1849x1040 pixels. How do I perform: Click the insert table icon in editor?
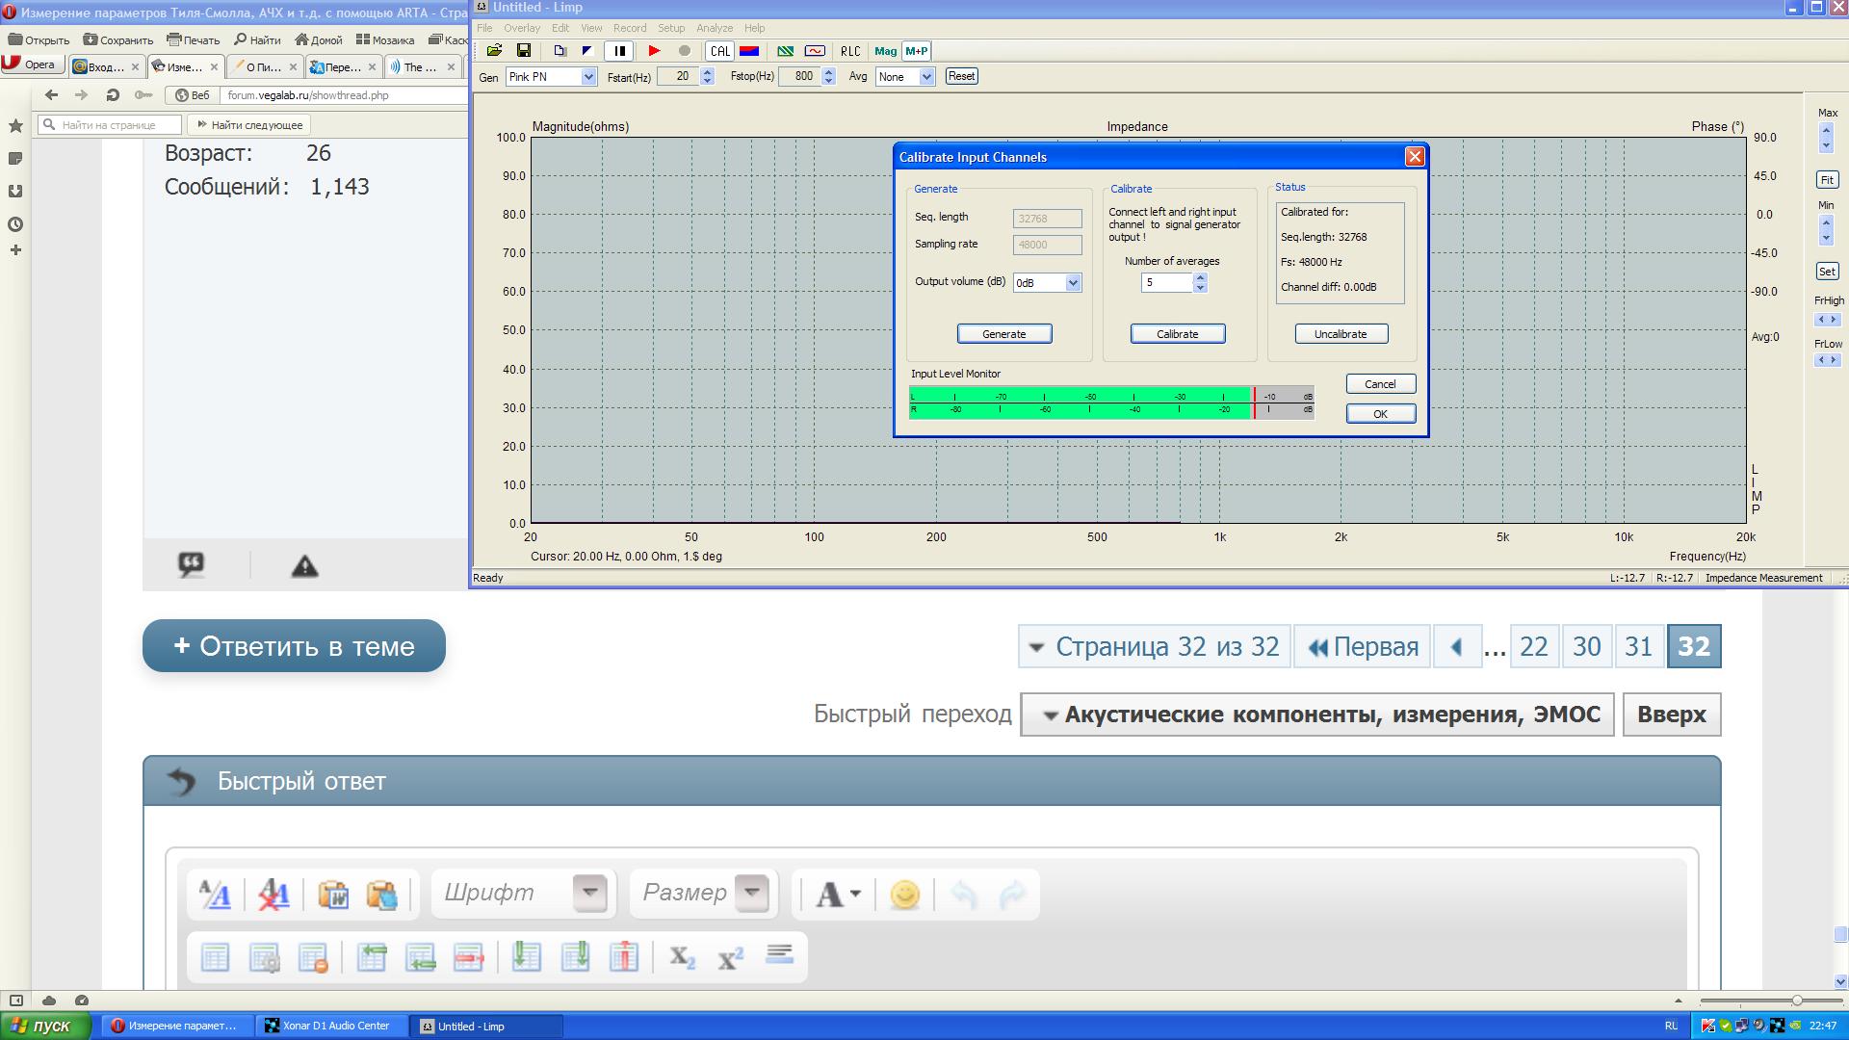point(215,957)
